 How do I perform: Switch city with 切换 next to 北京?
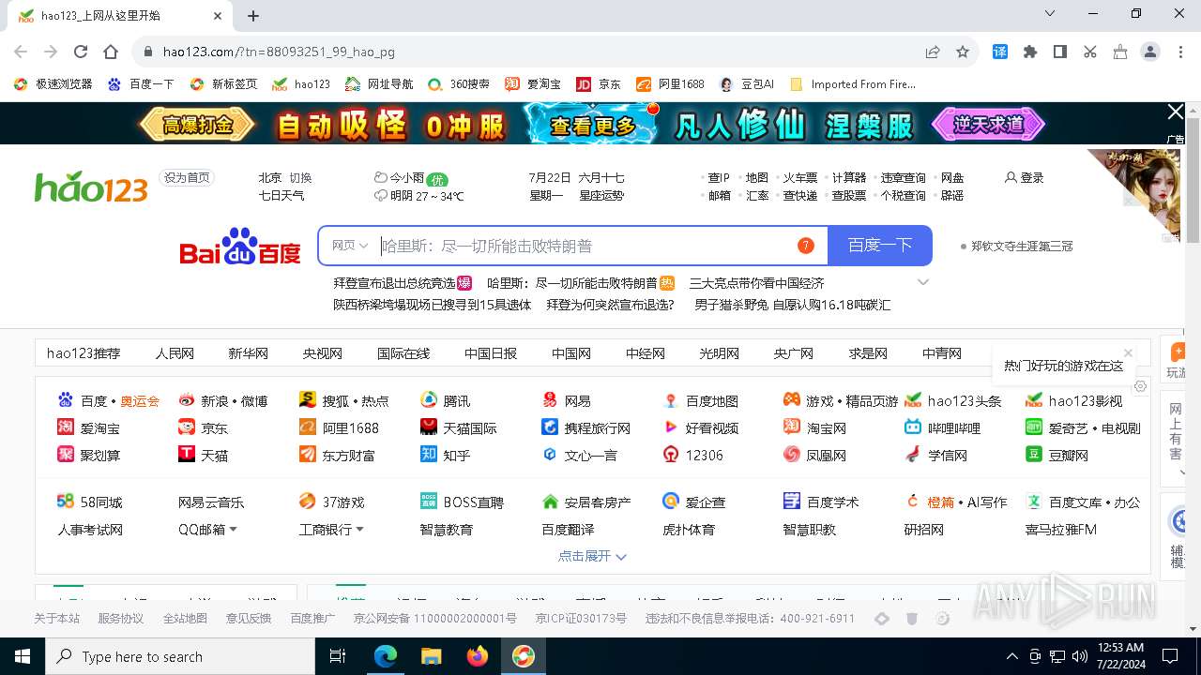(x=300, y=177)
